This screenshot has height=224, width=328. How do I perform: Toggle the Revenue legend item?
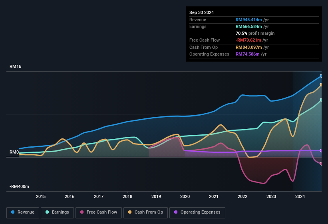coord(23,212)
